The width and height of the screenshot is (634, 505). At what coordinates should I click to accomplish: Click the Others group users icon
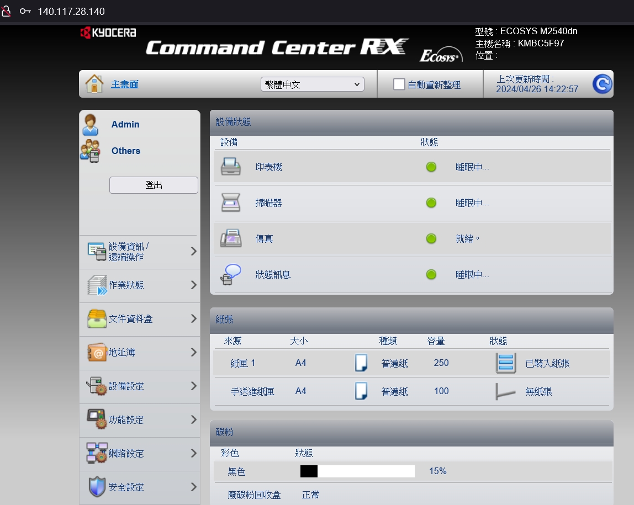coord(90,151)
